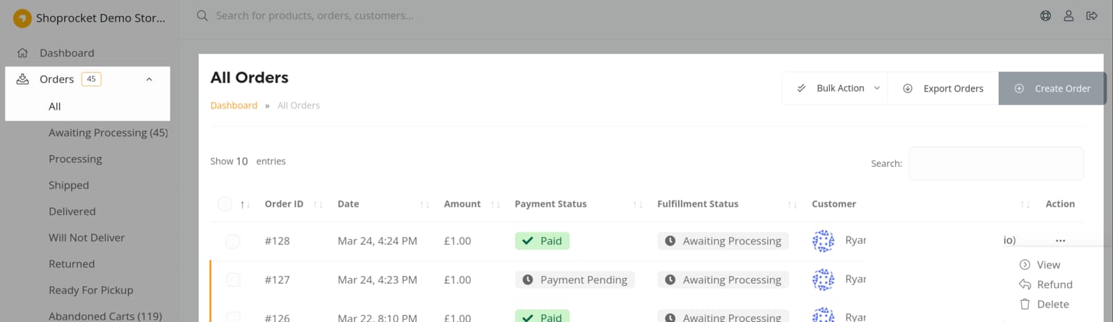Select the checkbox for order #127
This screenshot has width=1113, height=322.
point(232,280)
